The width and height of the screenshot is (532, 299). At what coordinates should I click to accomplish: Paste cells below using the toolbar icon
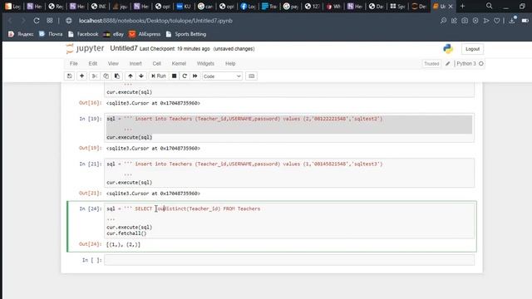[x=117, y=76]
